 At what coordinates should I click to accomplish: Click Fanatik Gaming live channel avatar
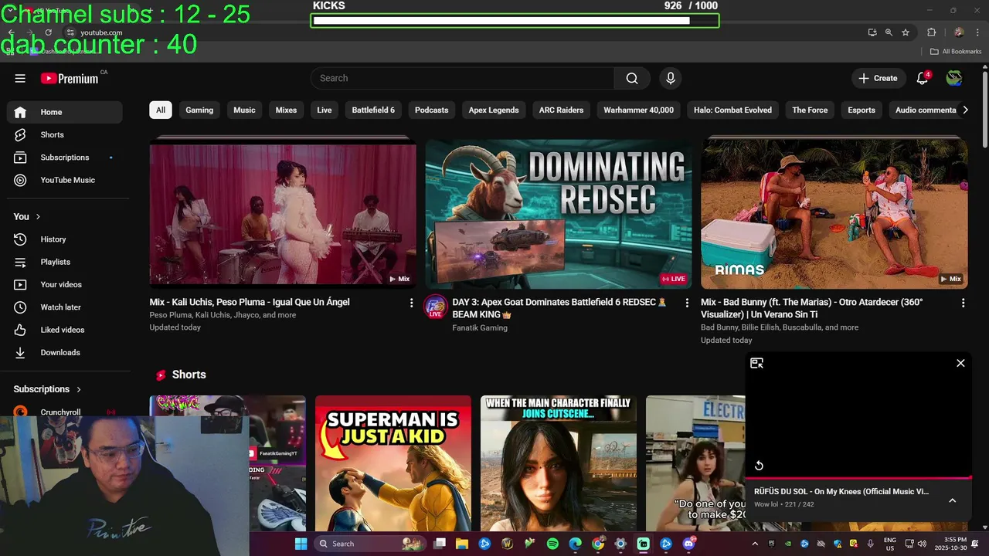pyautogui.click(x=436, y=307)
